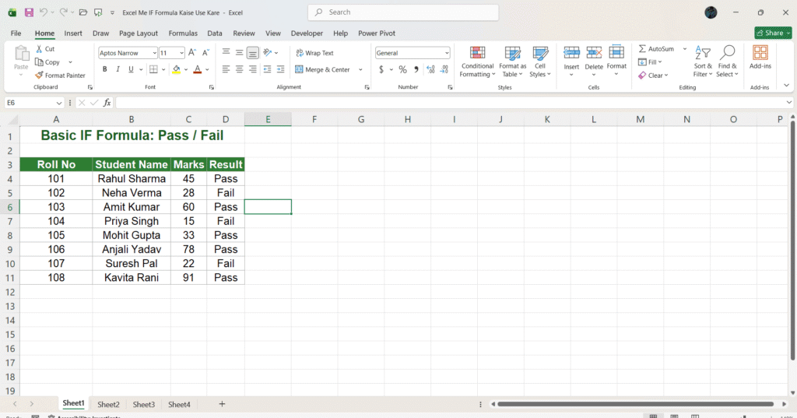This screenshot has width=797, height=418.
Task: Click Insert Function fx icon
Action: click(107, 103)
